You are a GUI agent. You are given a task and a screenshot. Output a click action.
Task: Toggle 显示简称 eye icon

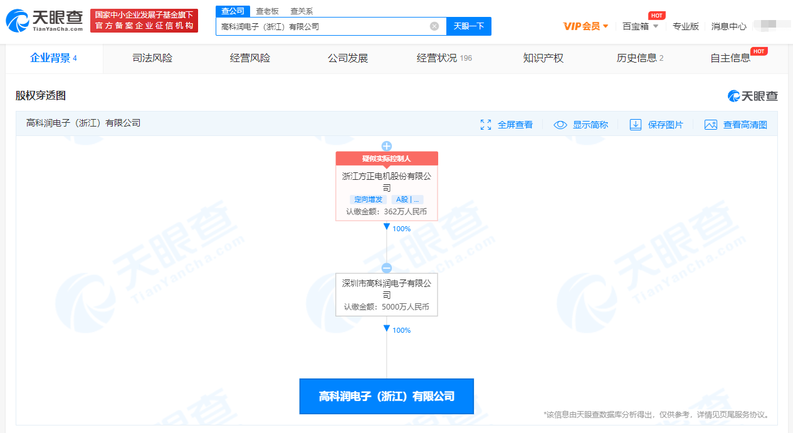click(x=560, y=125)
